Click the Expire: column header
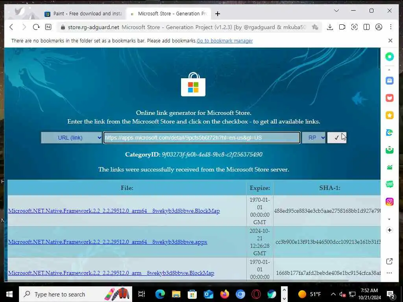 [260, 188]
